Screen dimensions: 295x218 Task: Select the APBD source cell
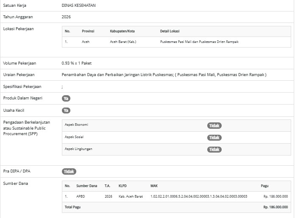pyautogui.click(x=81, y=196)
